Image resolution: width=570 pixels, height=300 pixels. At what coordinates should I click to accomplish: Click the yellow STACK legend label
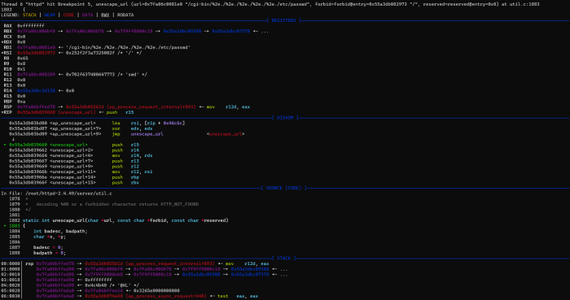click(x=29, y=15)
